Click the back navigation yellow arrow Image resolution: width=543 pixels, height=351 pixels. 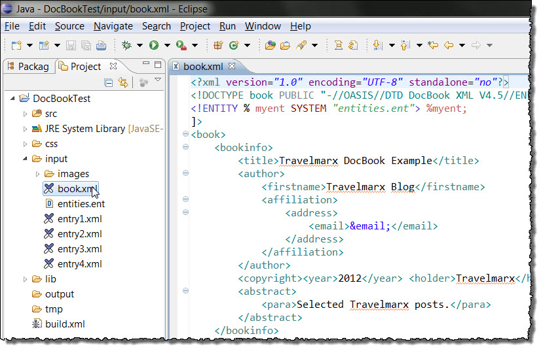coord(449,45)
